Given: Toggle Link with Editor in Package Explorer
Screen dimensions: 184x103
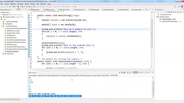Looking at the screenshot, I should pyautogui.click(x=19, y=9).
